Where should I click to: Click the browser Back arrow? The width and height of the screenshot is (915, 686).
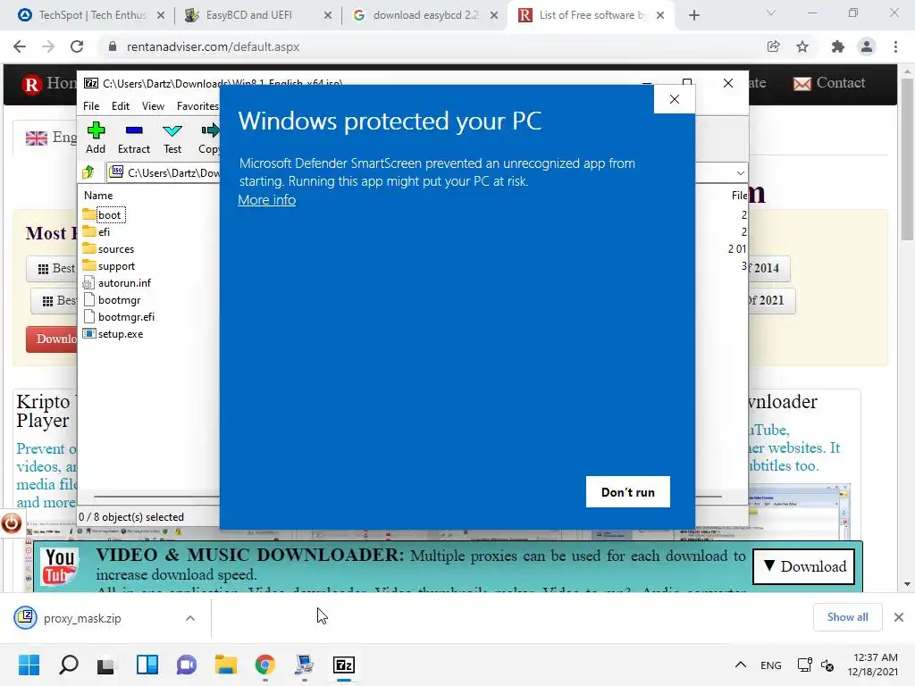point(20,46)
